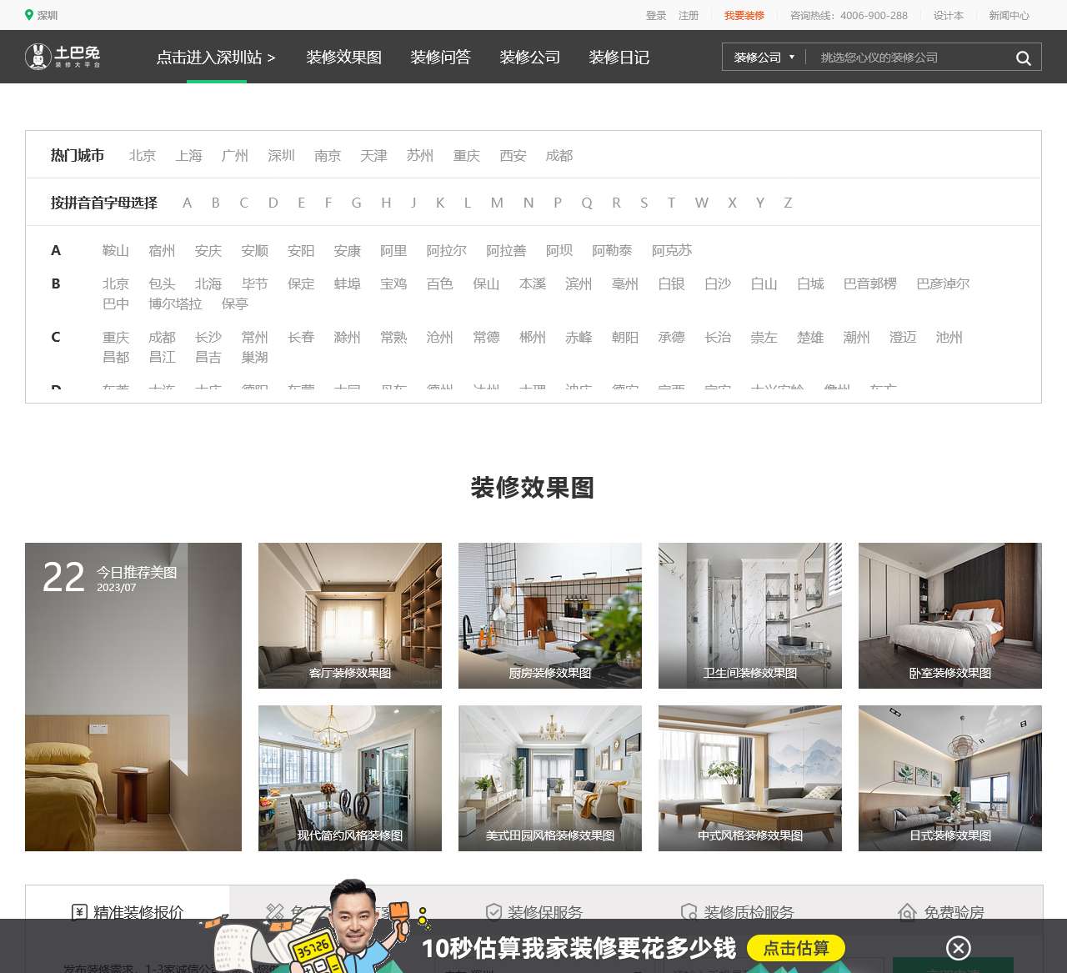1067x973 pixels.
Task: Select the 精准装修报价 tab
Action: [128, 912]
